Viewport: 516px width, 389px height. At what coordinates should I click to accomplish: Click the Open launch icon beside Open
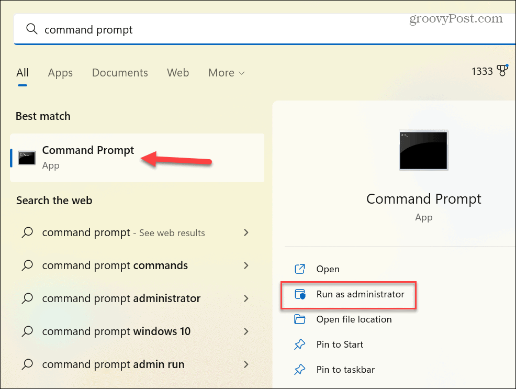(x=300, y=269)
